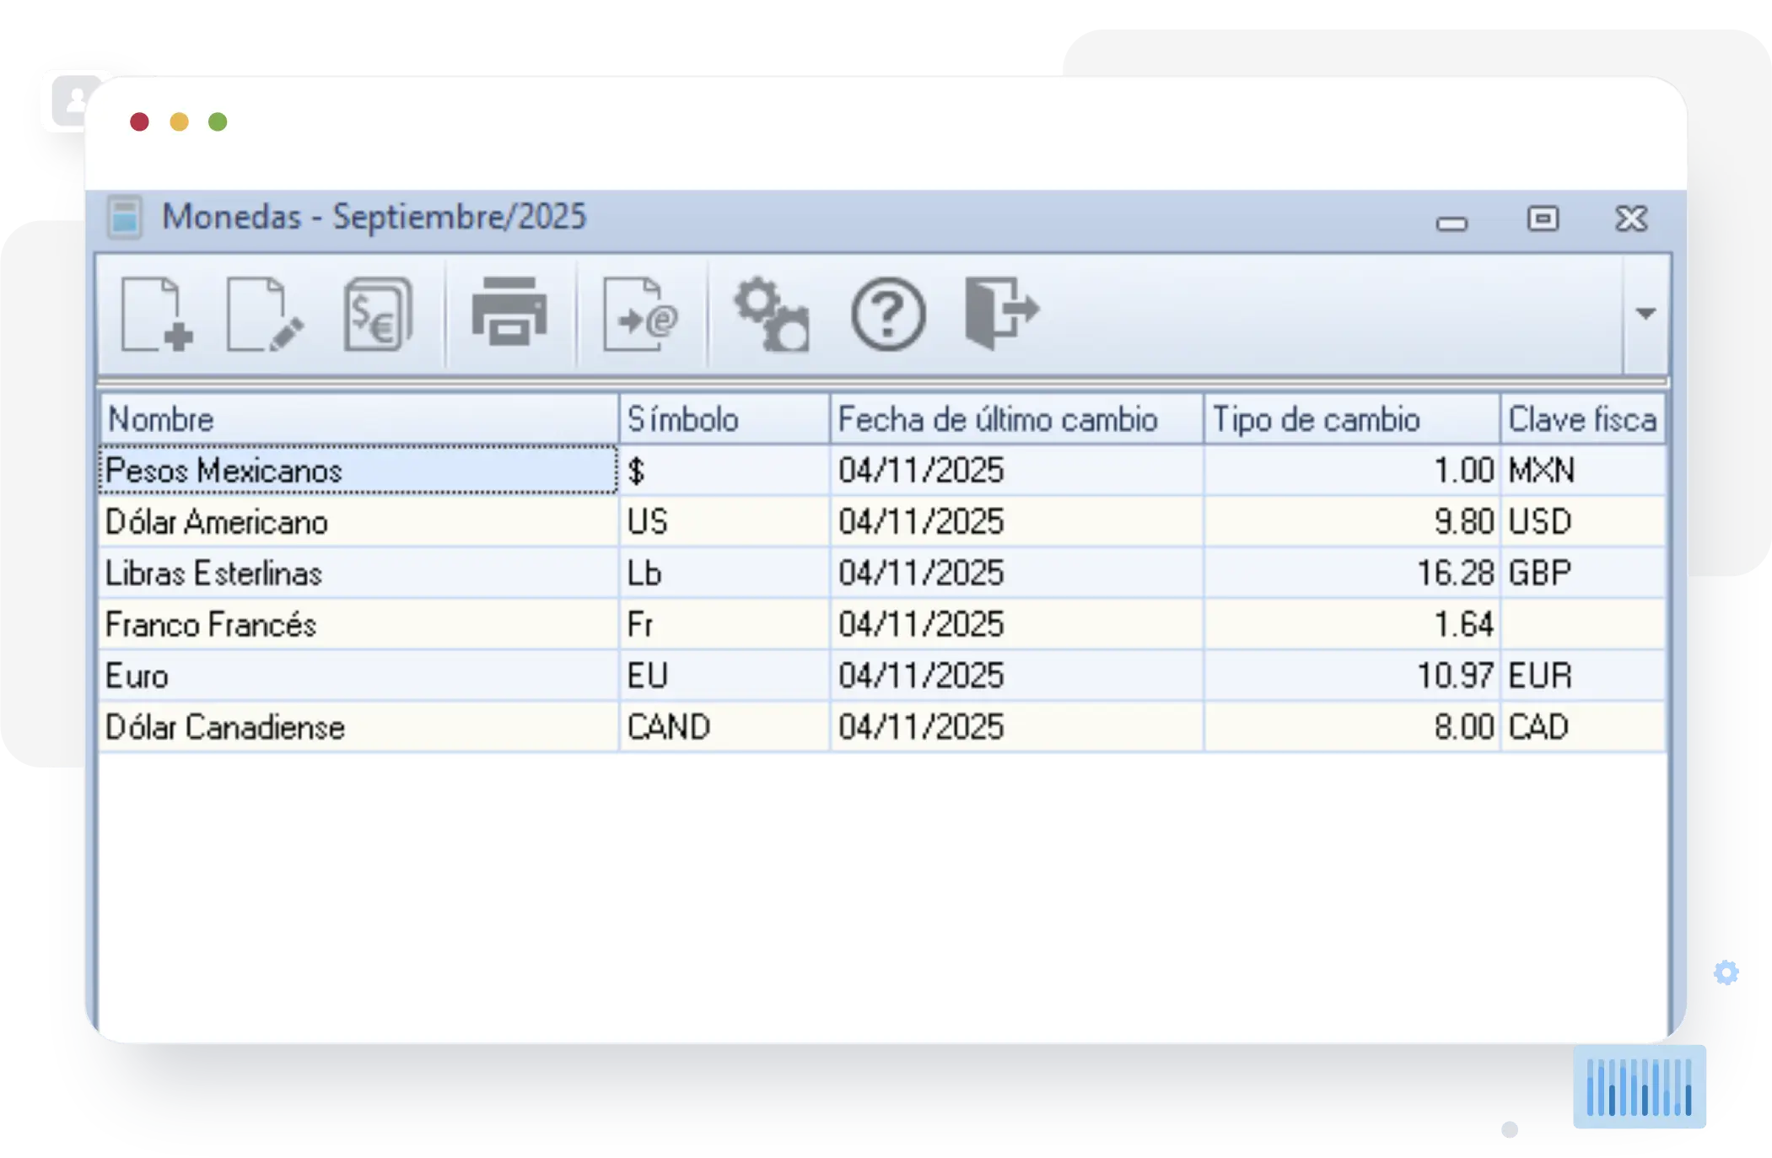Image resolution: width=1772 pixels, height=1158 pixels.
Task: Click the date cell in the Euro row
Action: pos(1016,676)
